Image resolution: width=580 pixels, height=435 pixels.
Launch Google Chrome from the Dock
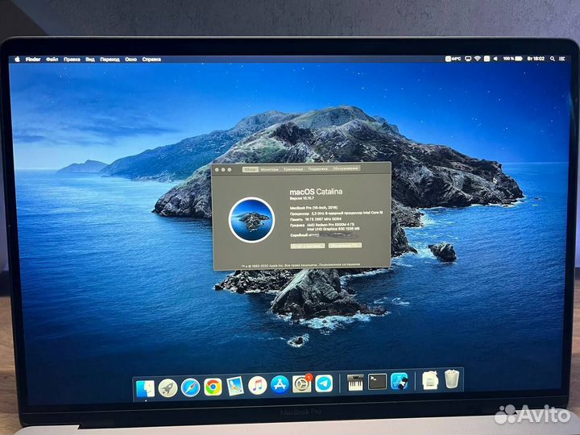213,387
